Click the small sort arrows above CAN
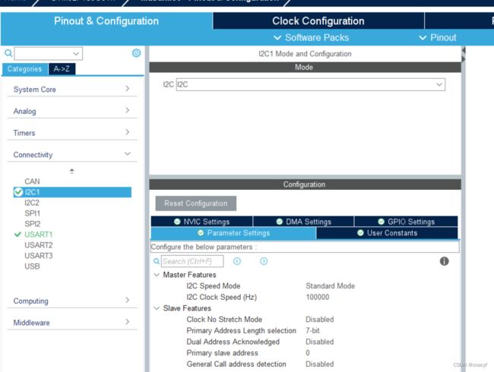The width and height of the screenshot is (494, 372). 72,172
